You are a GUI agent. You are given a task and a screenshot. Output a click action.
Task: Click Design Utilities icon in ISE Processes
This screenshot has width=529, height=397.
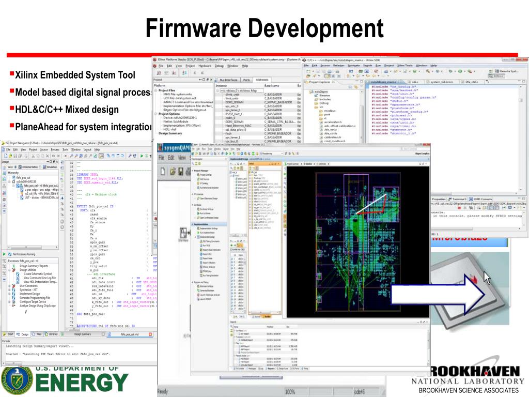click(x=14, y=270)
